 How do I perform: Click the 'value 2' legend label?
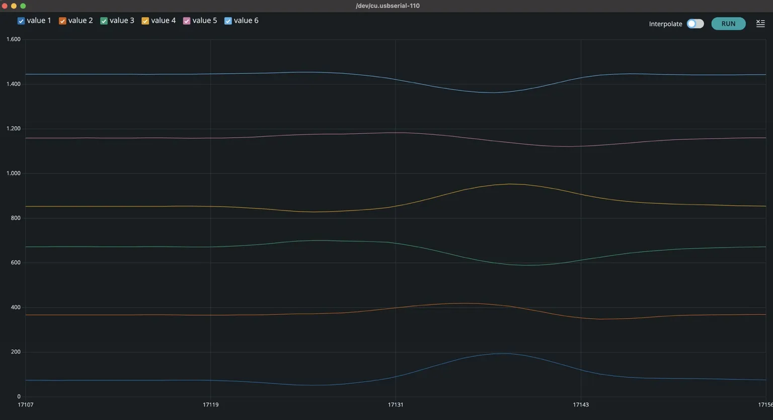pyautogui.click(x=81, y=21)
